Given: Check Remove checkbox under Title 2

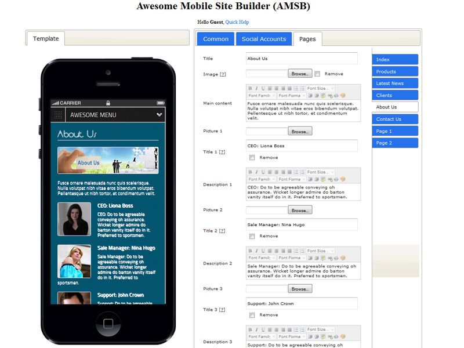Looking at the screenshot, I should pyautogui.click(x=252, y=236).
